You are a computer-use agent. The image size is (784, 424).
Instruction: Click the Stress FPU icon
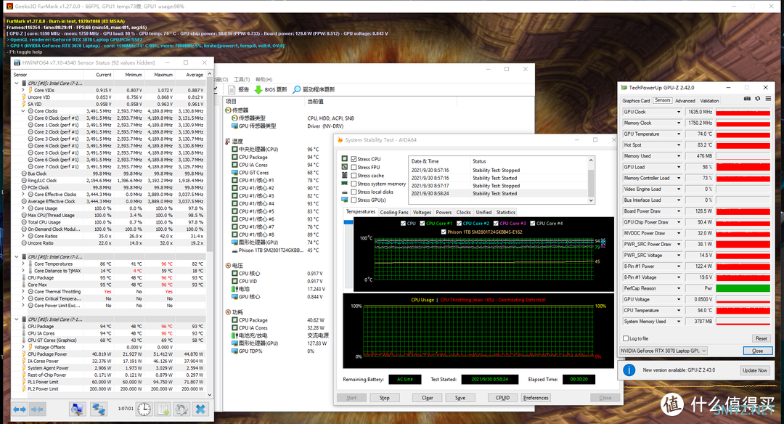(x=345, y=167)
